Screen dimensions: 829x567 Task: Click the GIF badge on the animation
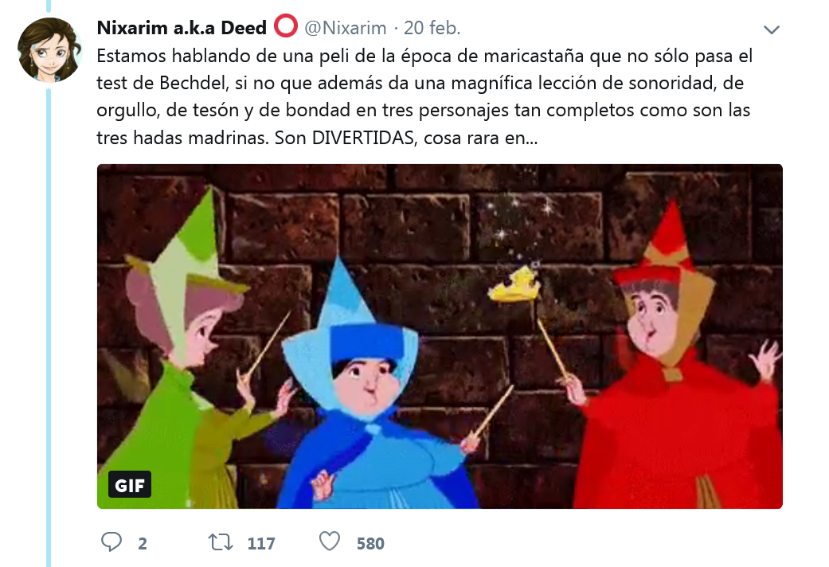point(130,484)
